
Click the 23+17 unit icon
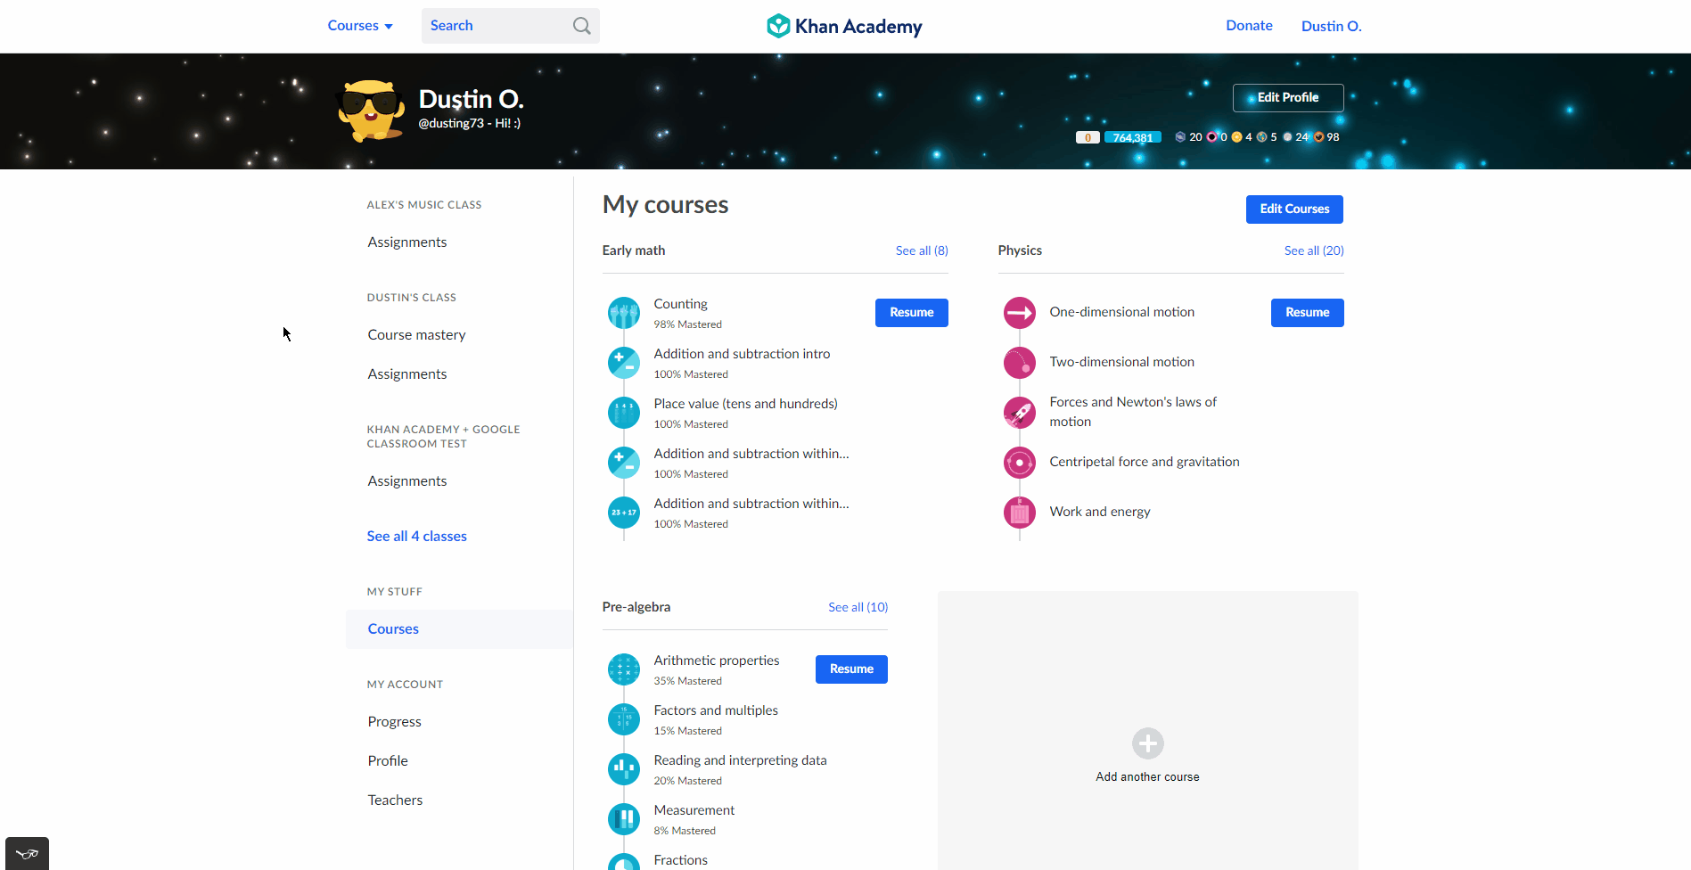pyautogui.click(x=624, y=513)
